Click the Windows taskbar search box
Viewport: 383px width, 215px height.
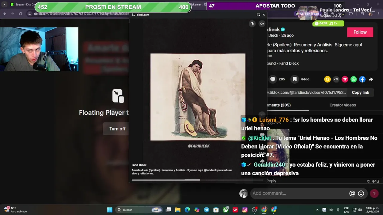click(x=139, y=210)
